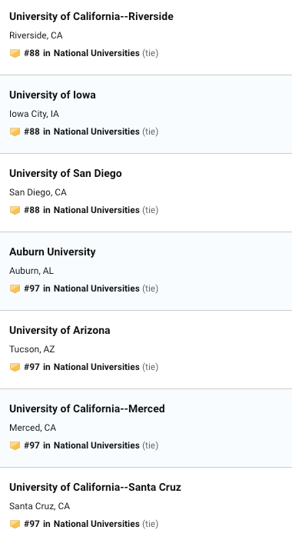Click the badge icon beside University of San Diego rank
The image size is (292, 540).
coord(15,211)
